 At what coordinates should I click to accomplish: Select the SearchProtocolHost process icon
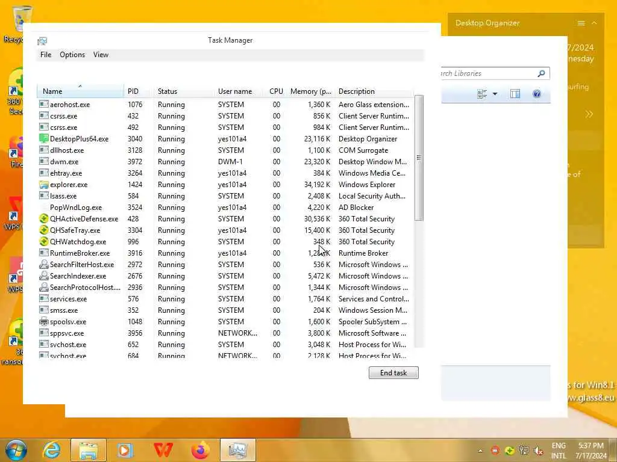[x=43, y=287]
